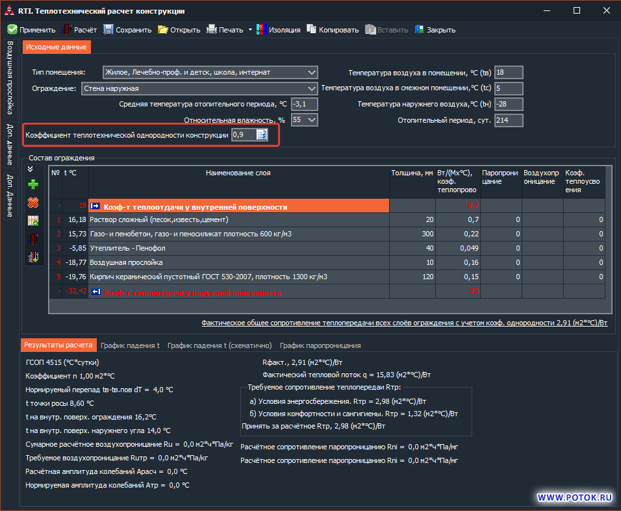The image size is (621, 511).
Task: Click the bottom wall-with-arrow sidebar icon
Action: (x=33, y=257)
